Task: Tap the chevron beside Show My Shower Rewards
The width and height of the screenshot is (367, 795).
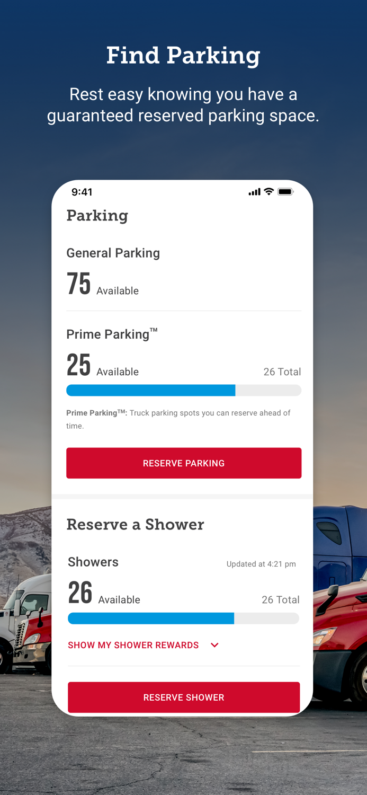Action: click(x=214, y=646)
